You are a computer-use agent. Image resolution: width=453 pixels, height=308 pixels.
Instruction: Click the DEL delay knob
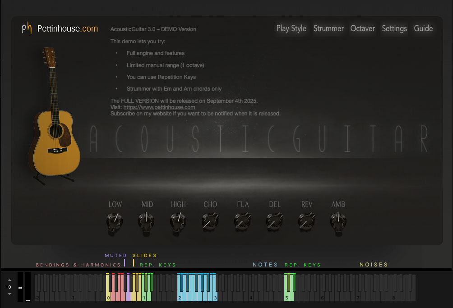274,222
